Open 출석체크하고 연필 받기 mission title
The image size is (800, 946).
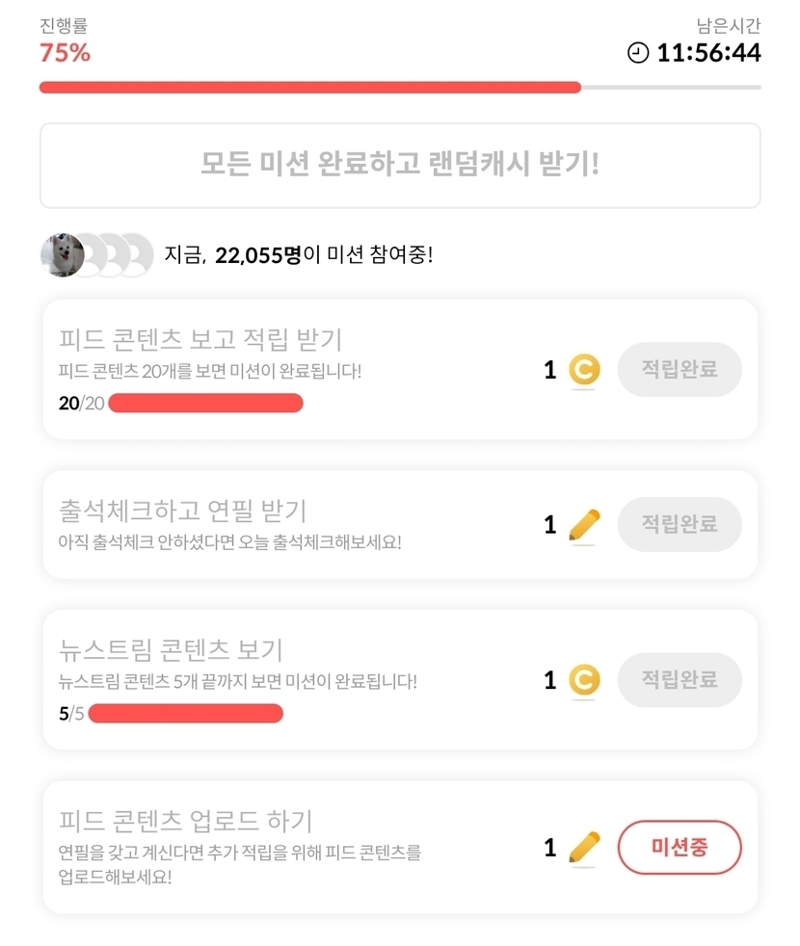pyautogui.click(x=182, y=510)
